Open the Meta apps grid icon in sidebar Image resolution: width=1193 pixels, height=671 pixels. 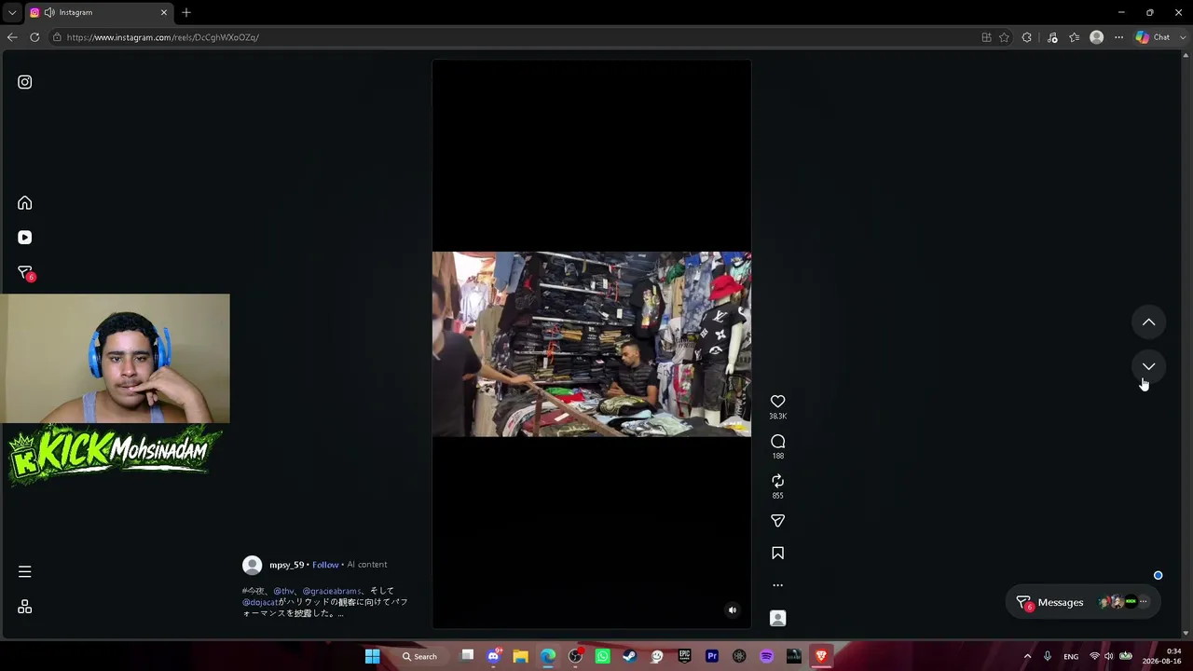click(x=25, y=607)
